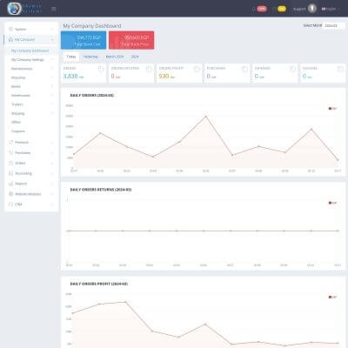Click the Reports chart icon in sidebar
The image size is (348, 348).
coord(11,184)
